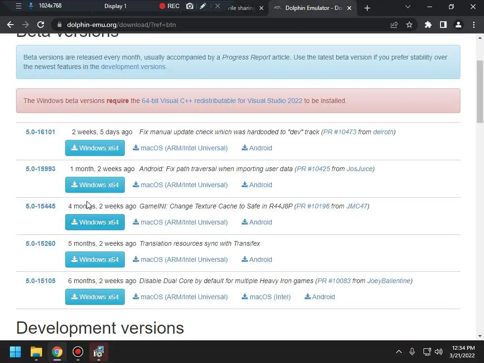Open PR #10196 link
The image size is (484, 363).
tap(313, 206)
